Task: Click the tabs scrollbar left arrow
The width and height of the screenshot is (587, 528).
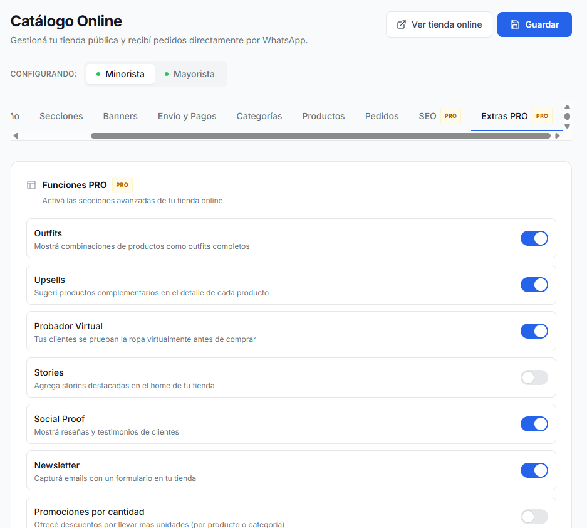Action: click(x=16, y=135)
